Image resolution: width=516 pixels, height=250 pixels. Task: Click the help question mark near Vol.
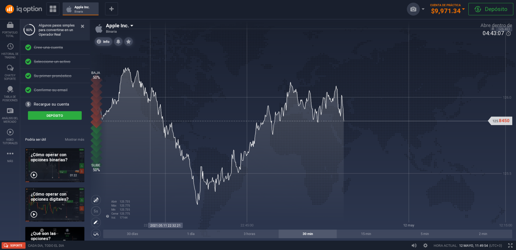(107, 216)
